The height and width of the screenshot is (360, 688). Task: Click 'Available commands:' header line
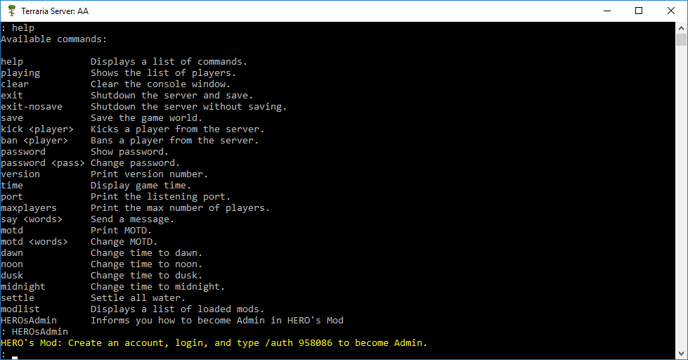click(54, 39)
